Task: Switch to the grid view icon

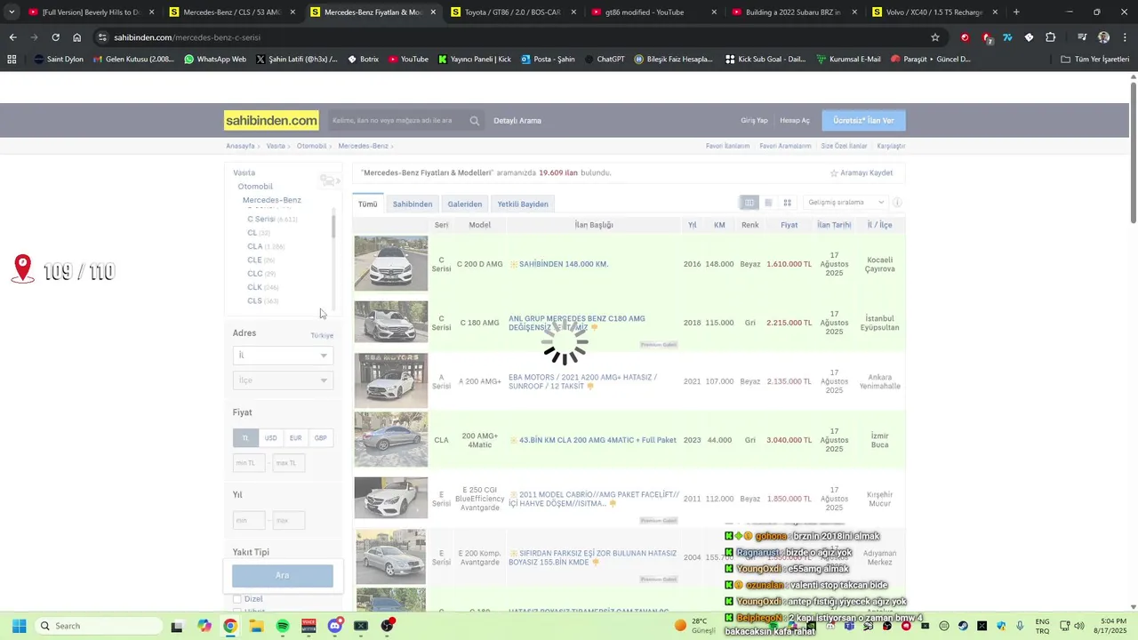Action: (787, 203)
